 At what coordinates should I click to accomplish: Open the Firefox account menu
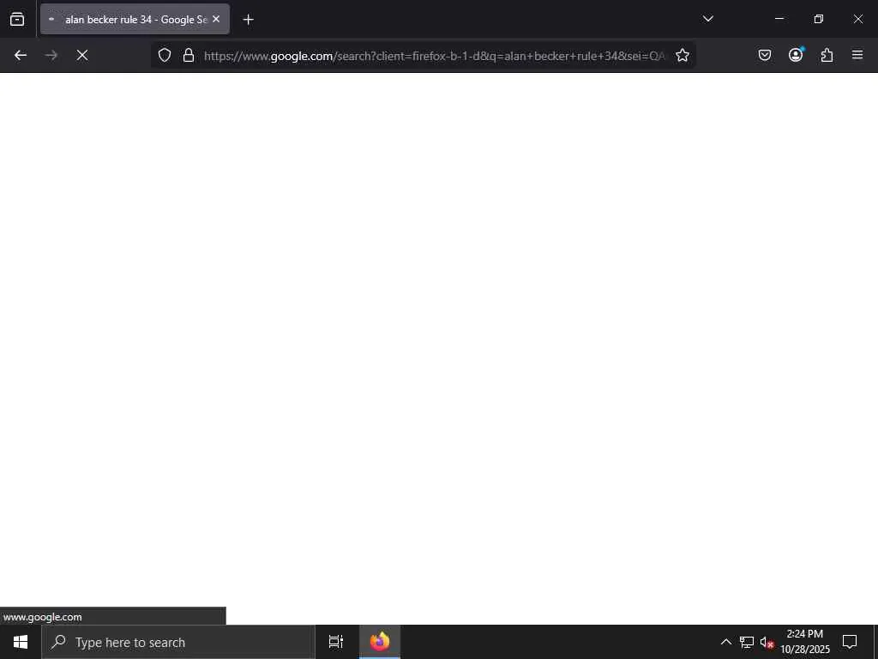click(796, 55)
